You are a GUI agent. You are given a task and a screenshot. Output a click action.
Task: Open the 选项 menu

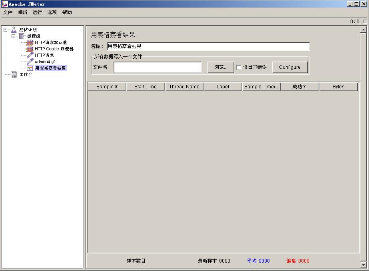(52, 12)
